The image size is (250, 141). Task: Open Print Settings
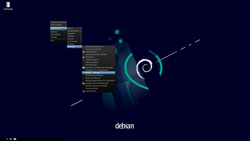(x=99, y=65)
